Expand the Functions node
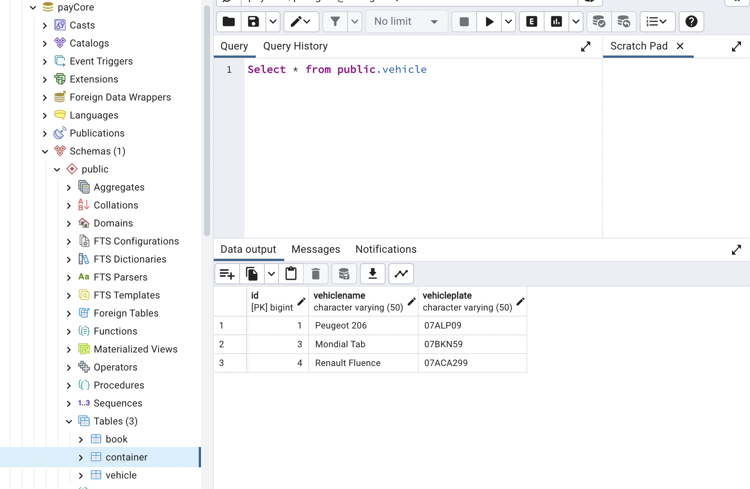The image size is (750, 489). click(x=69, y=331)
